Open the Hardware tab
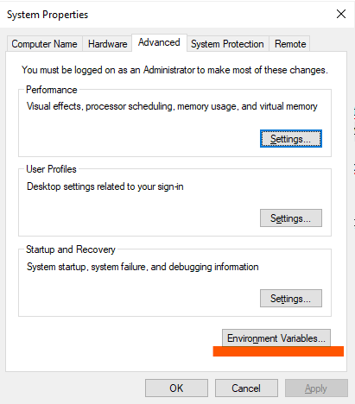Viewport: 355px width, 404px height. click(107, 44)
